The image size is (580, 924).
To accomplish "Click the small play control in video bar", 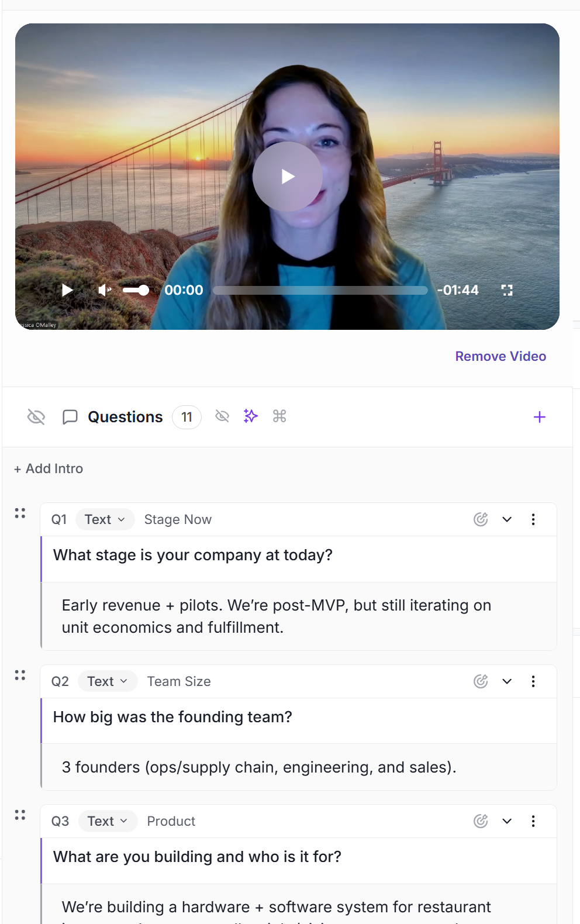I will click(x=67, y=290).
